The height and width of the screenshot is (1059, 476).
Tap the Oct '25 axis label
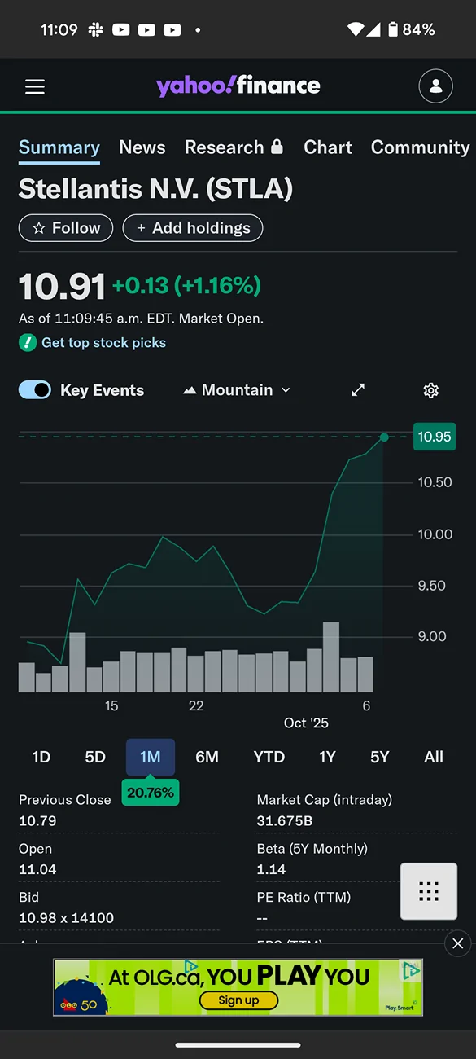[306, 723]
